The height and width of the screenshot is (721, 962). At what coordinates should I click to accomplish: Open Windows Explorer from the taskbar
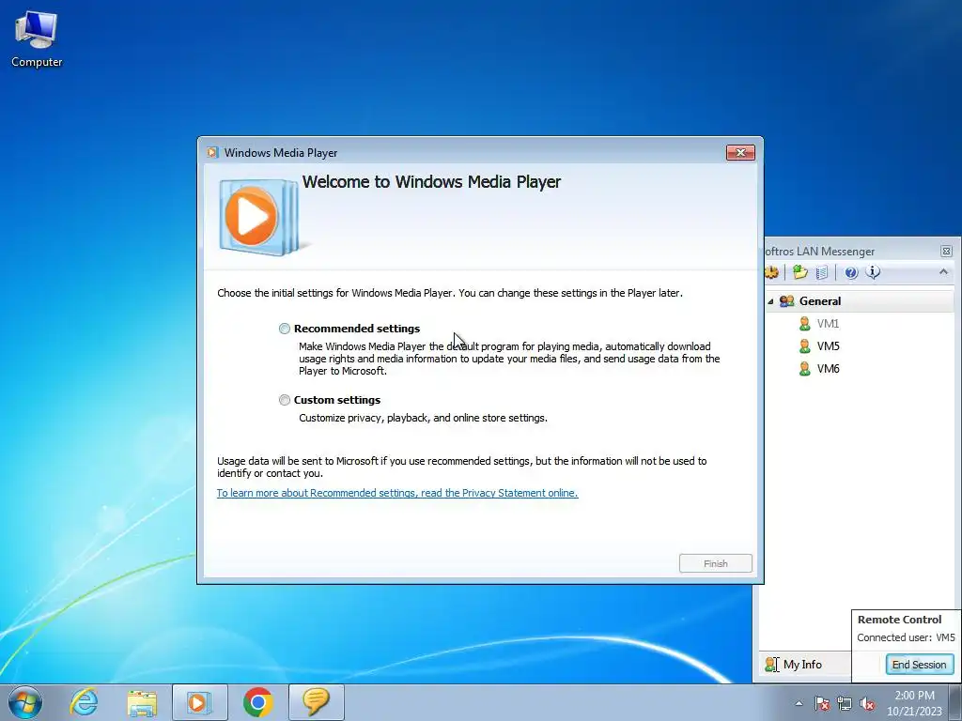pyautogui.click(x=142, y=702)
